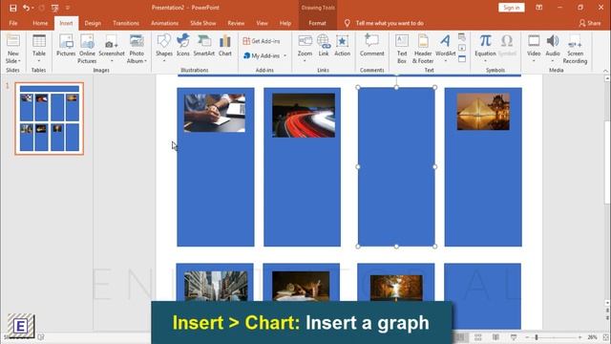611x344 pixels.
Task: Insert a Chart
Action: [x=225, y=45]
